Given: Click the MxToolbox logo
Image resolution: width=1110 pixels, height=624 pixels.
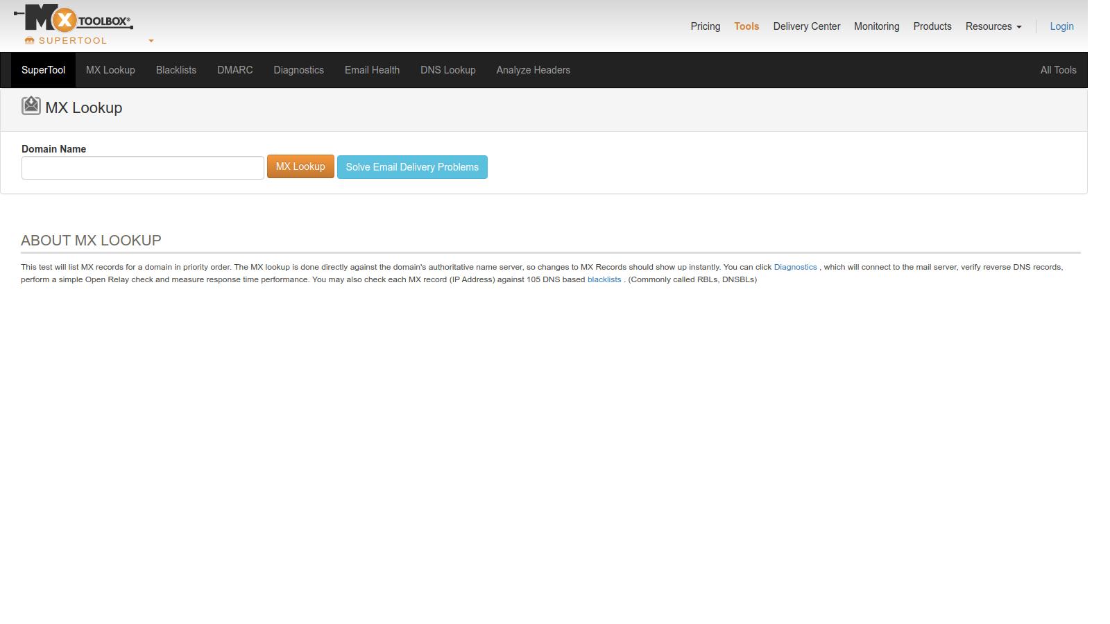Looking at the screenshot, I should [x=74, y=18].
